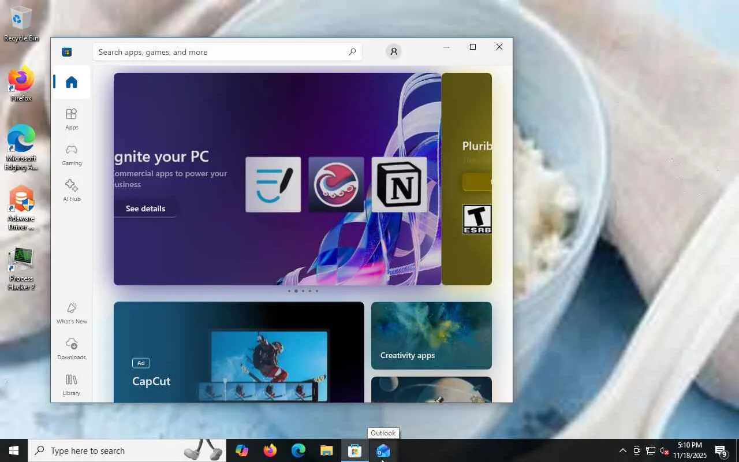Close the Microsoft Store window
The image size is (739, 462).
point(499,47)
